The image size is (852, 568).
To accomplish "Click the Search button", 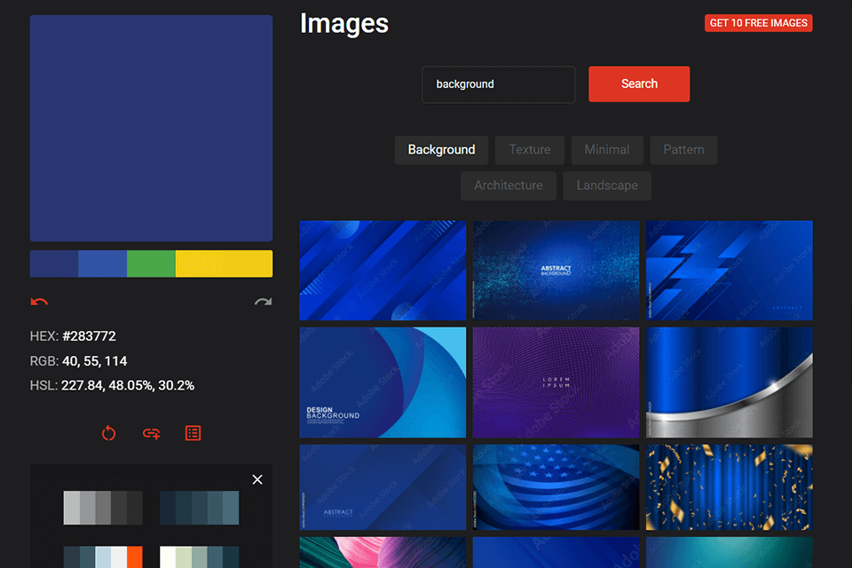I will 639,83.
